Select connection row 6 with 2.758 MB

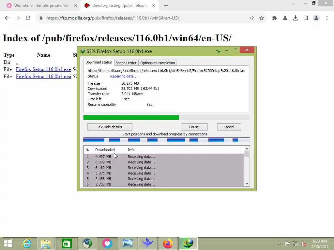click(164, 184)
